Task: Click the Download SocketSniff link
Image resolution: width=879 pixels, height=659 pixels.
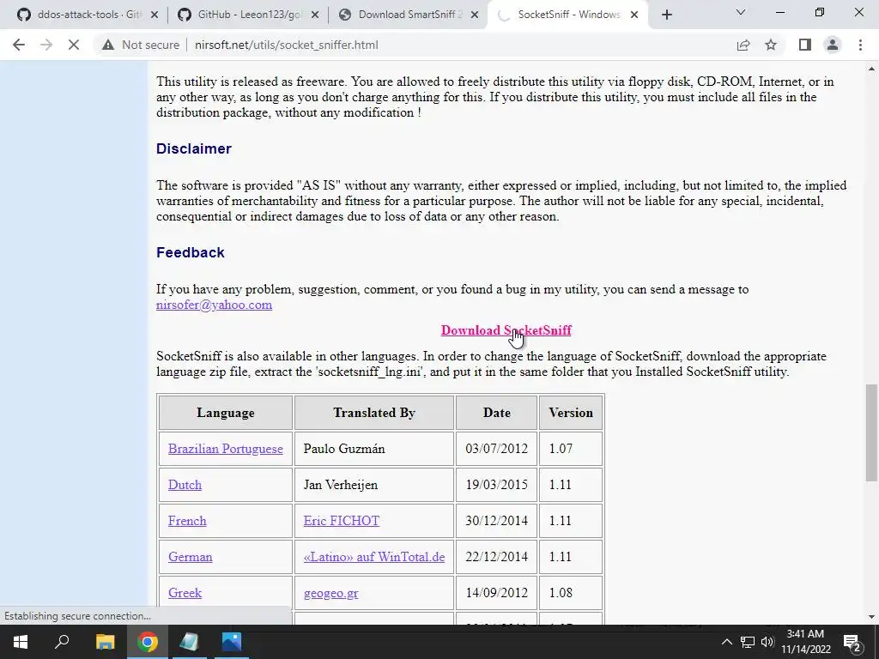Action: pos(506,330)
